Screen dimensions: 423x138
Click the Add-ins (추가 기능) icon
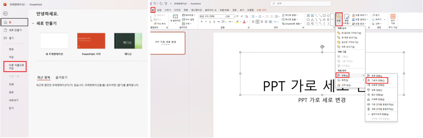(393, 18)
